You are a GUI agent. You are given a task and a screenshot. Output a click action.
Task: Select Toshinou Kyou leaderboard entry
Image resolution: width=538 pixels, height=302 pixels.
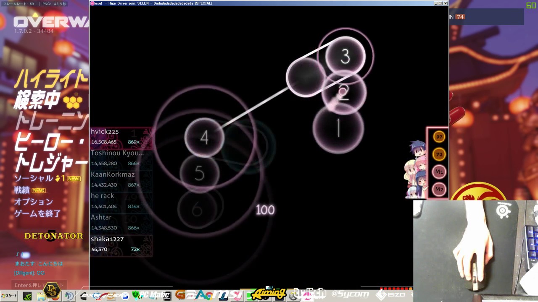click(121, 159)
